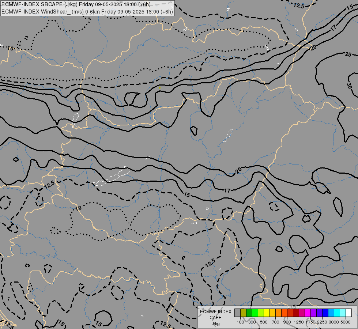Select the bright green legend swatch
The width and height of the screenshot is (358, 329).
(255, 313)
